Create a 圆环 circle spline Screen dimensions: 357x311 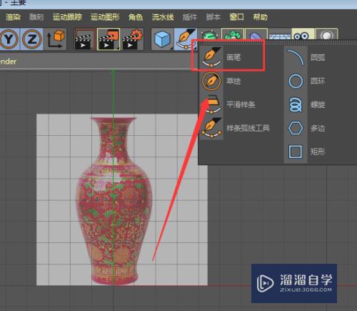[x=306, y=81]
